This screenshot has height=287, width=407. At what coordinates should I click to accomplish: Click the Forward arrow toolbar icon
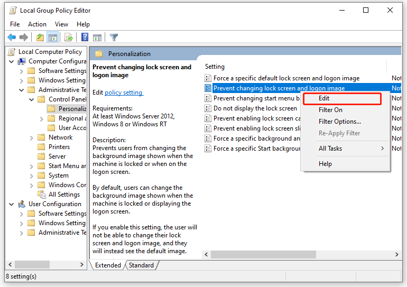coord(24,38)
